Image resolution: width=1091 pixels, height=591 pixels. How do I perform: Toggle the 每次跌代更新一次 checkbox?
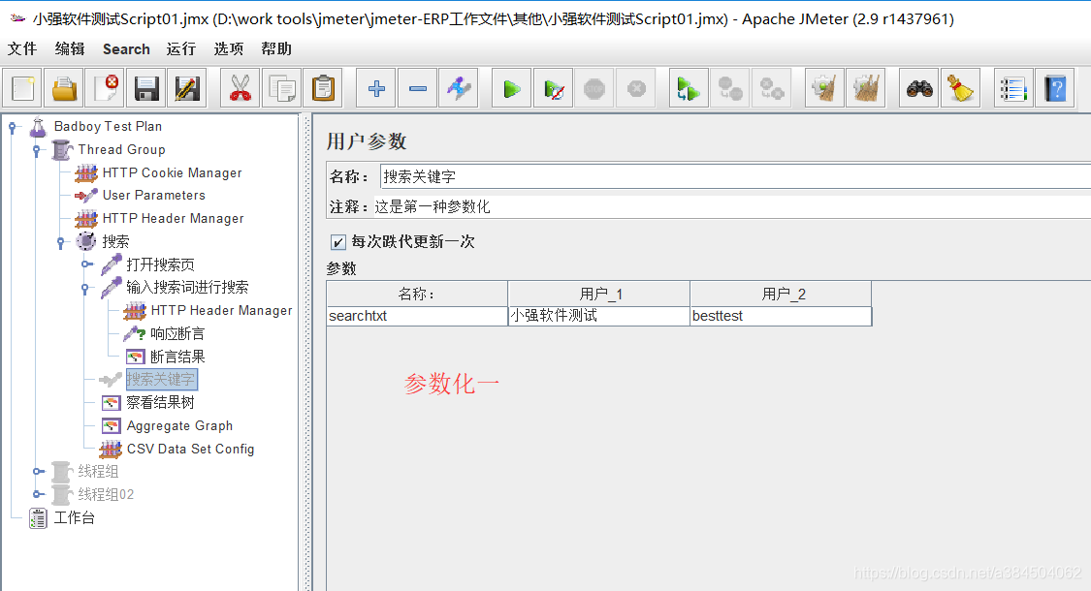(337, 242)
